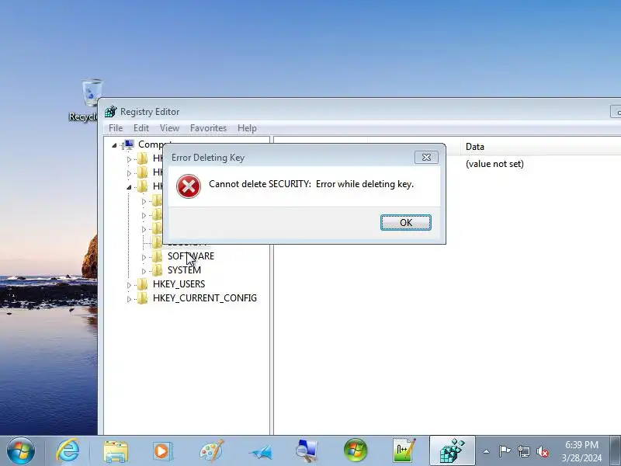The height and width of the screenshot is (466, 621).
Task: Open the Action Center flag icon
Action: coord(505,451)
